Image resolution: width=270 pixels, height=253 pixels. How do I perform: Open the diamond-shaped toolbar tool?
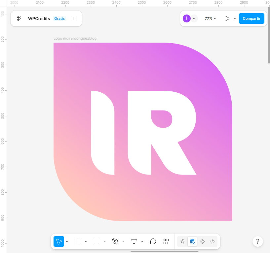pos(202,241)
